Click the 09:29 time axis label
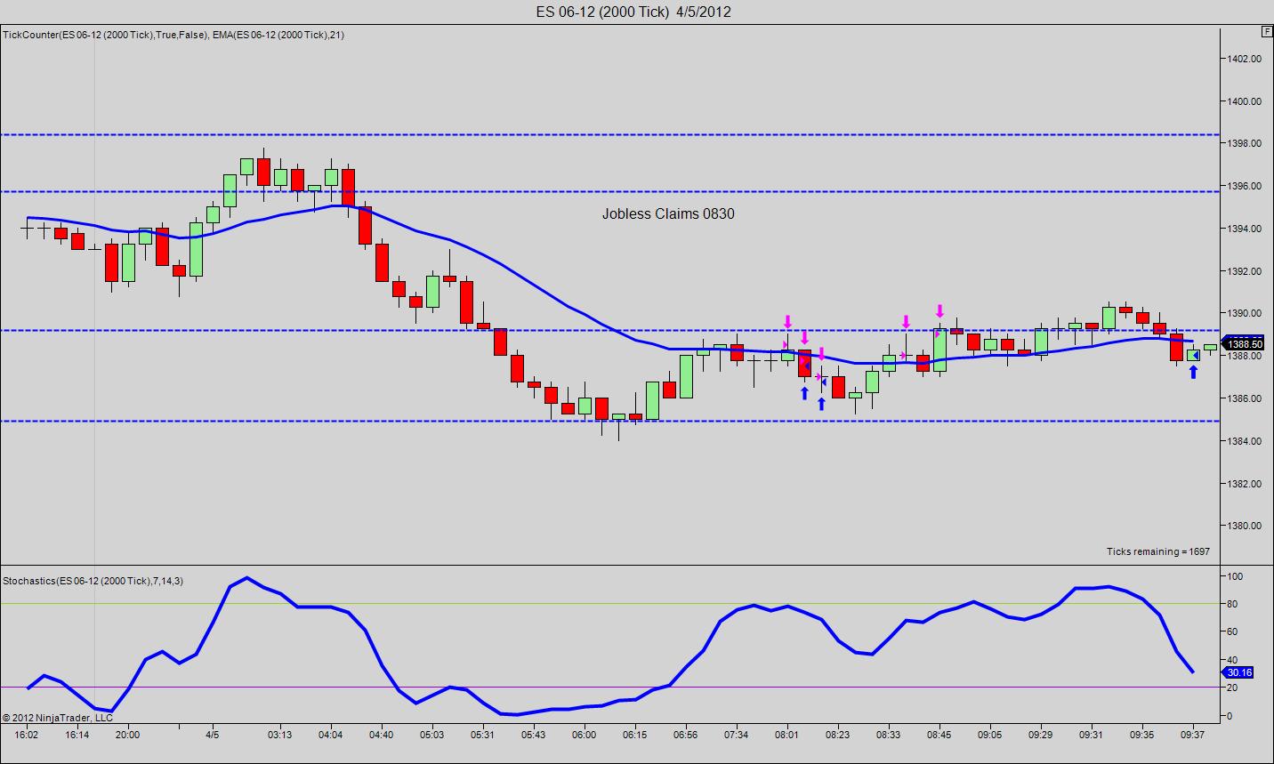1274x764 pixels. tap(1040, 735)
